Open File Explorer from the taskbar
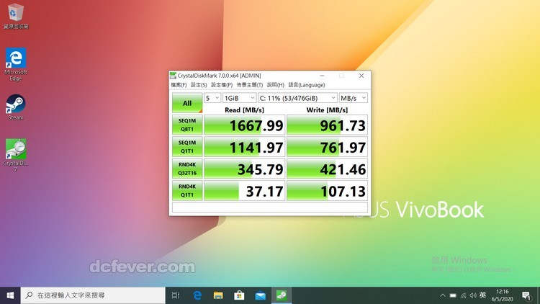This screenshot has height=304, width=540. [218, 295]
